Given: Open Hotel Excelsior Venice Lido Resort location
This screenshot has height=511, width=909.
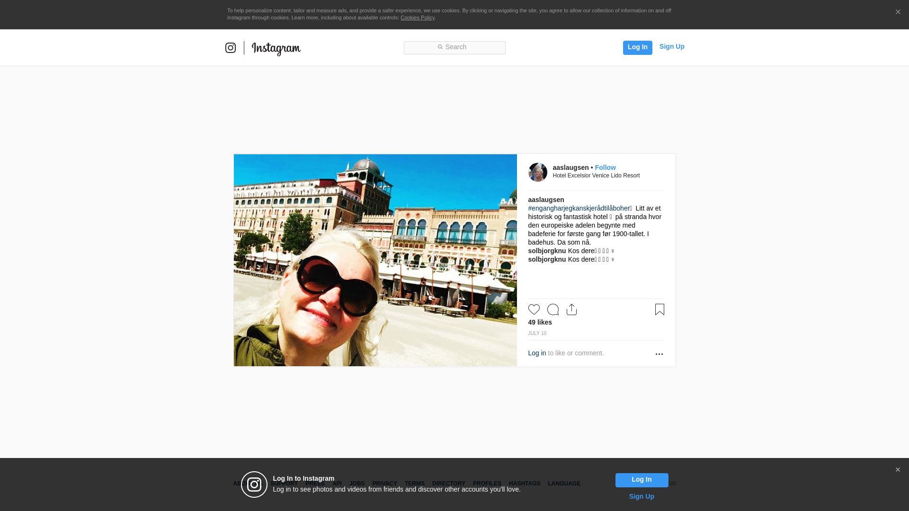Looking at the screenshot, I should click(596, 176).
